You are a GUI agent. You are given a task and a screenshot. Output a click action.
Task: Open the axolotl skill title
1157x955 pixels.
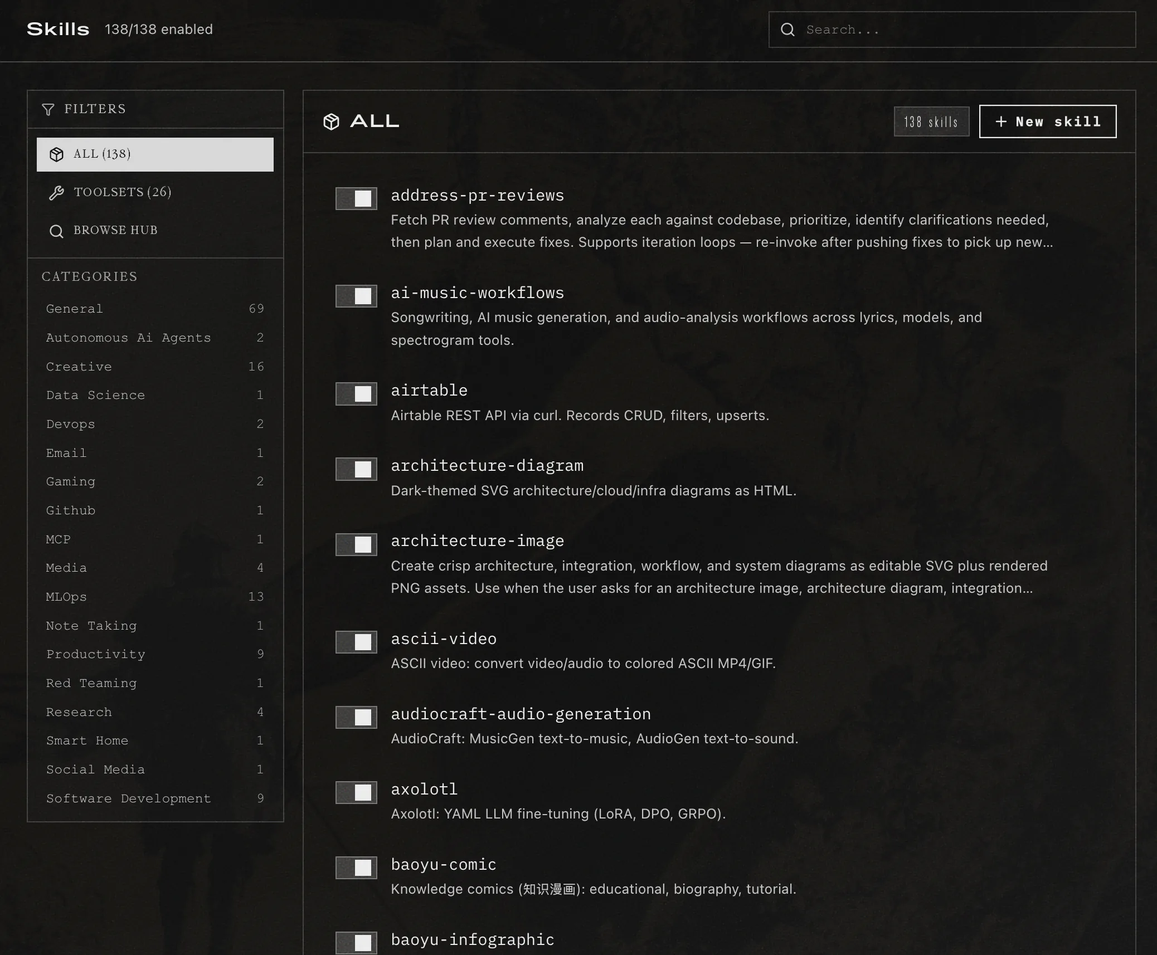point(424,790)
